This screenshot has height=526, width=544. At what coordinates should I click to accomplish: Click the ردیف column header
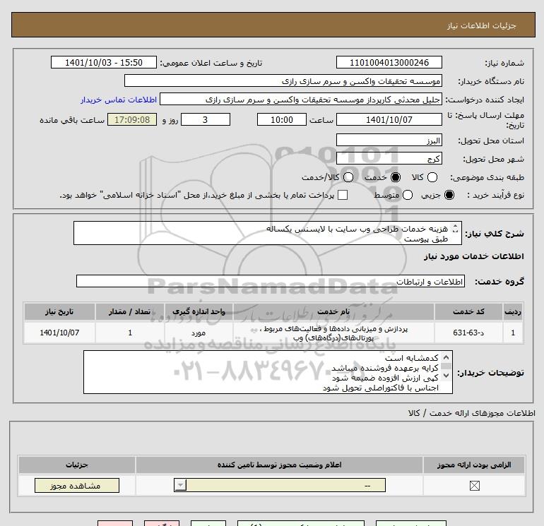tap(513, 311)
